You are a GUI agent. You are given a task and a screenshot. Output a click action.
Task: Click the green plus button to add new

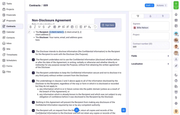click(x=176, y=4)
